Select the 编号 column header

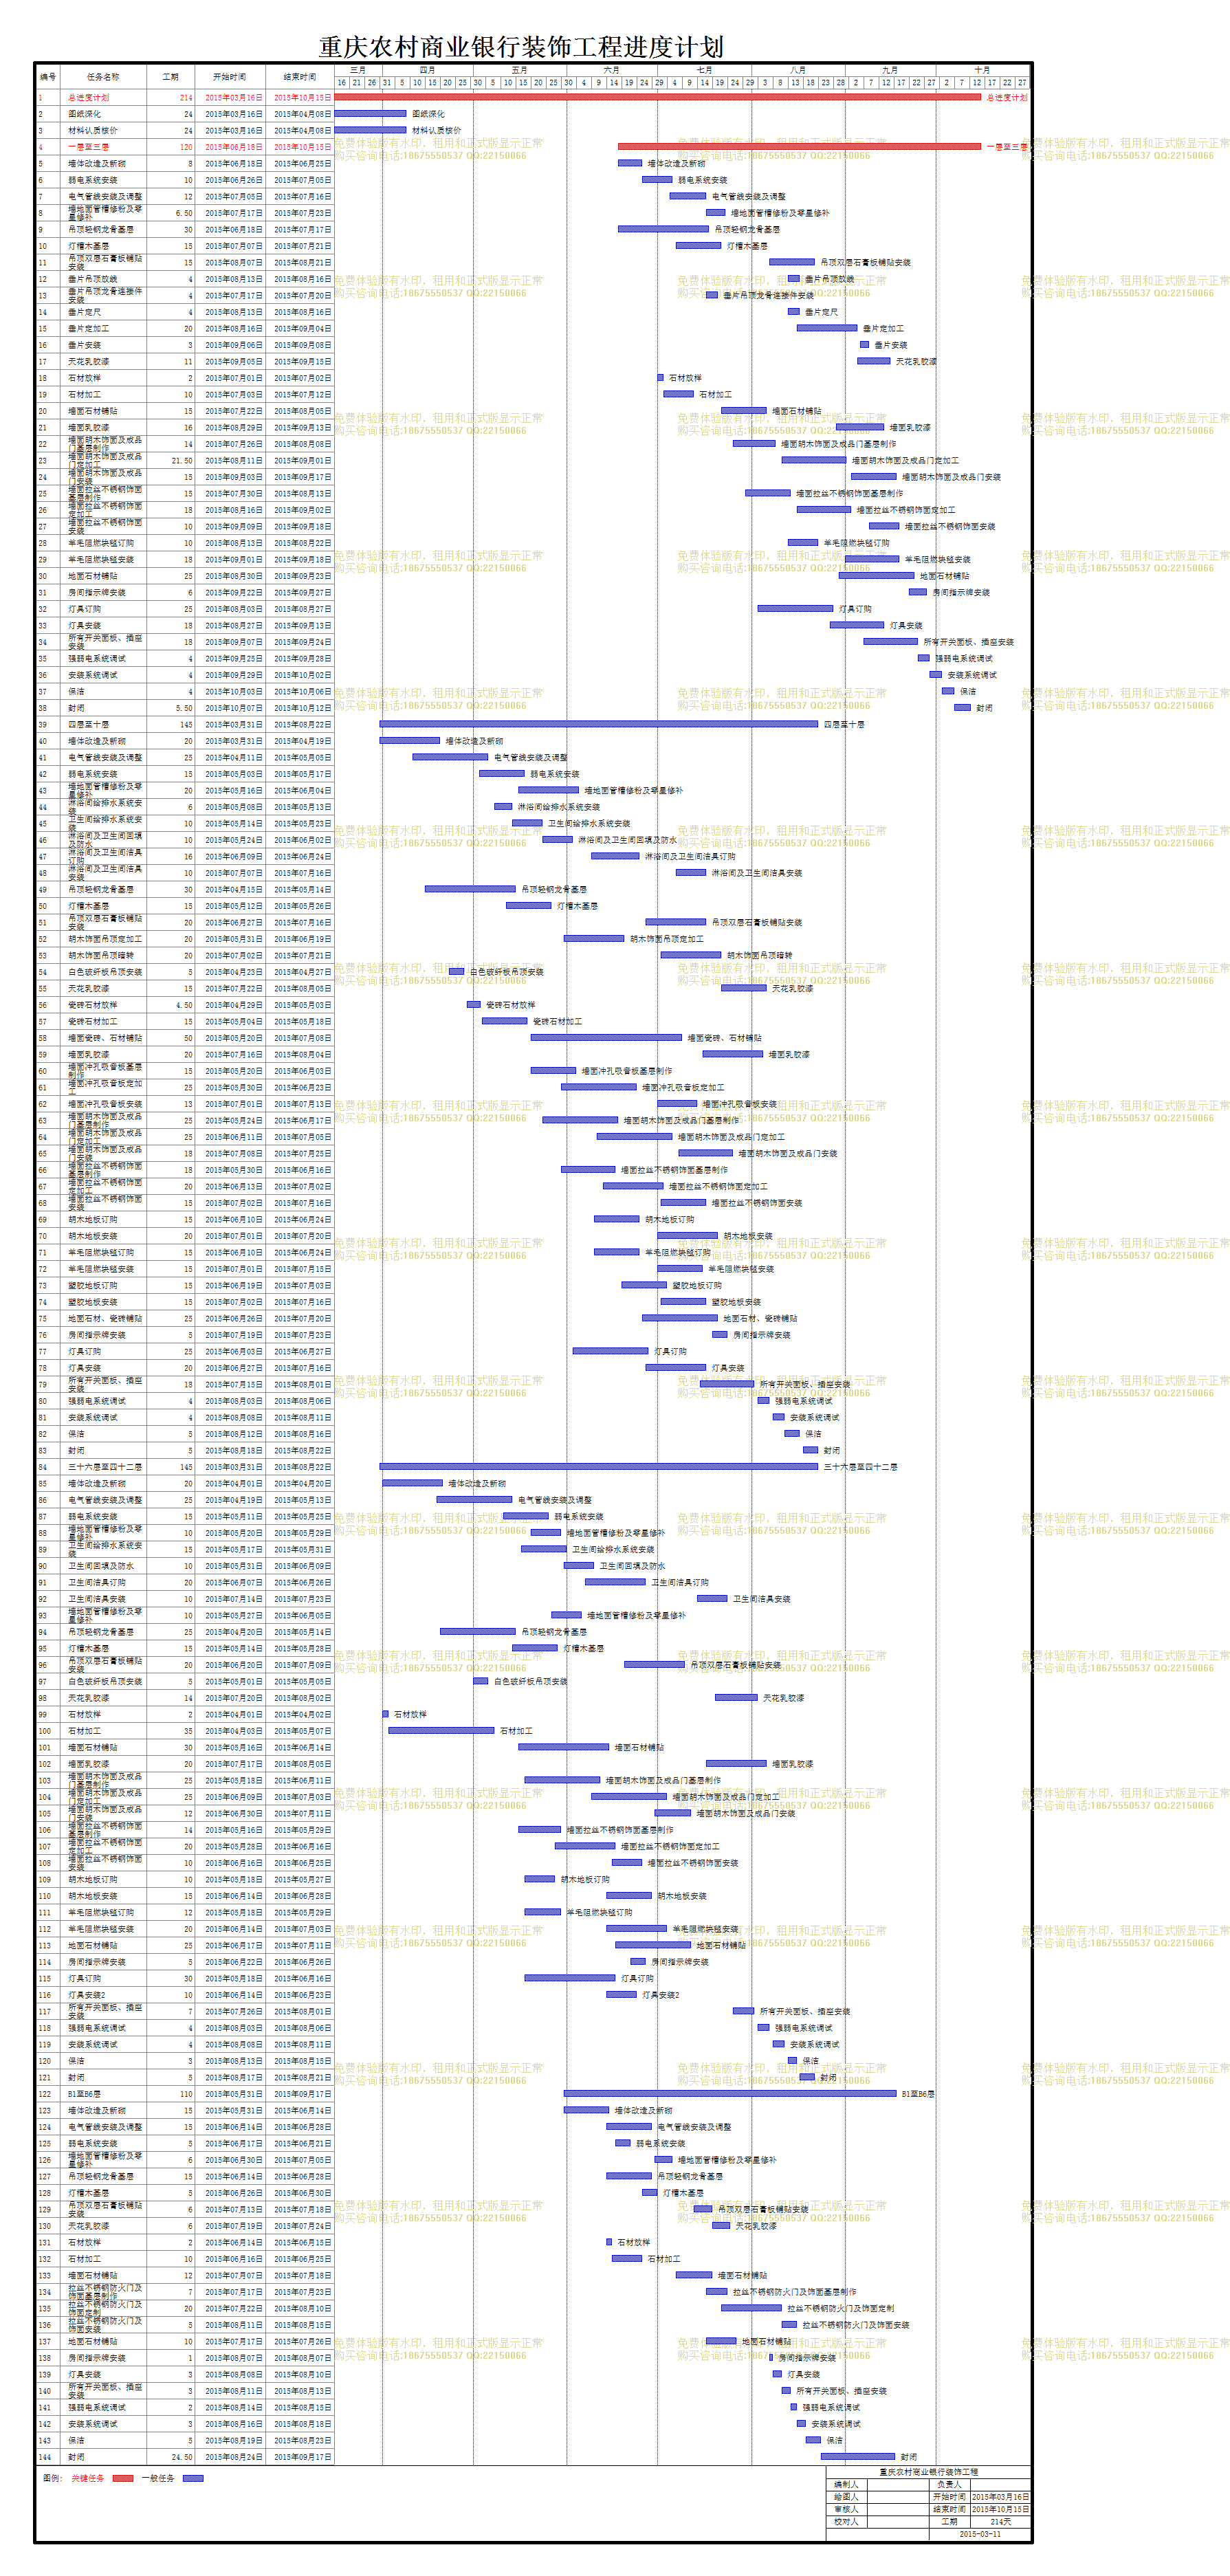pyautogui.click(x=48, y=77)
